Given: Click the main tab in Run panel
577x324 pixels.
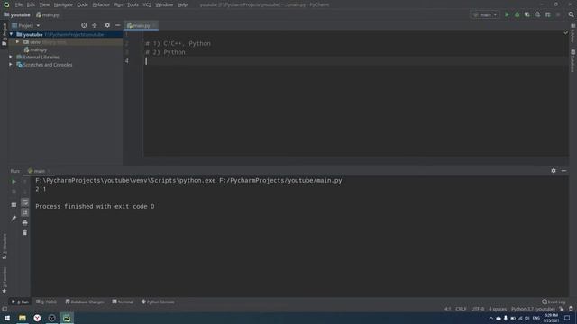Looking at the screenshot, I should point(39,171).
